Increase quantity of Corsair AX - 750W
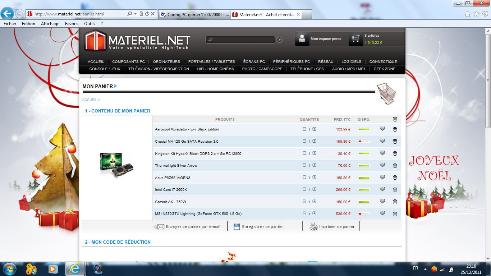491x276 pixels. point(314,202)
